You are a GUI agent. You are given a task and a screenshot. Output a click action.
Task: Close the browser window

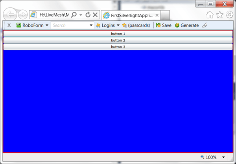point(225,4)
